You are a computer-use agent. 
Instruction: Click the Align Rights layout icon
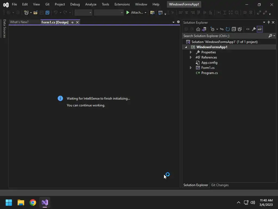coord(192,13)
